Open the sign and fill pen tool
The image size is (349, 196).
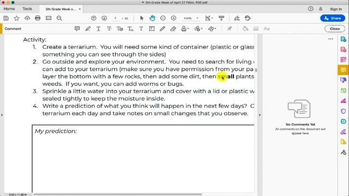click(237, 18)
